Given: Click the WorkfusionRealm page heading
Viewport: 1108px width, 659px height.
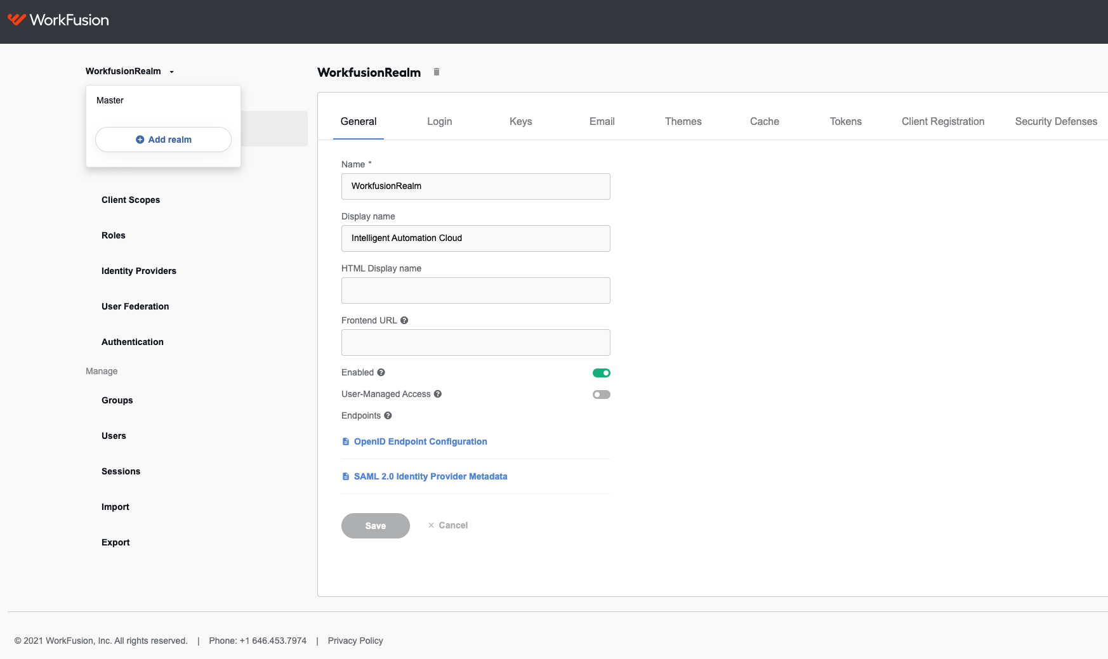Looking at the screenshot, I should pos(369,72).
